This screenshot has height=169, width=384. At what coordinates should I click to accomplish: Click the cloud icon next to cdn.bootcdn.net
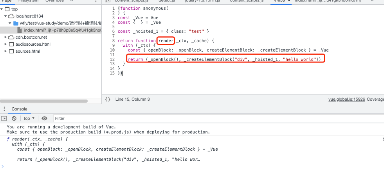[11, 37]
